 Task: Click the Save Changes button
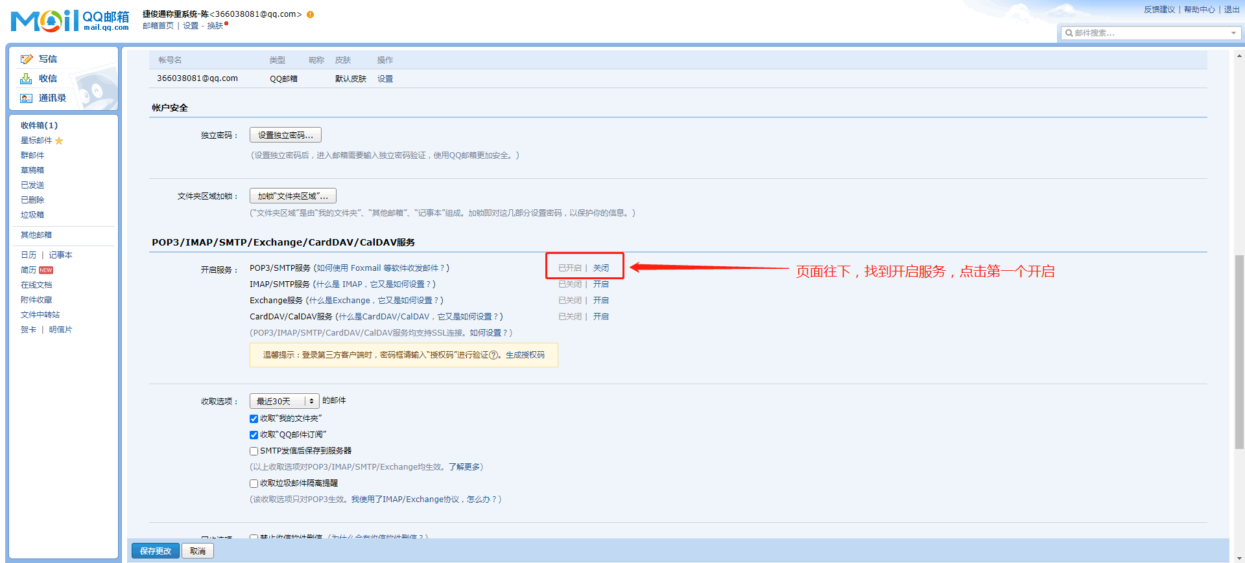click(x=156, y=551)
